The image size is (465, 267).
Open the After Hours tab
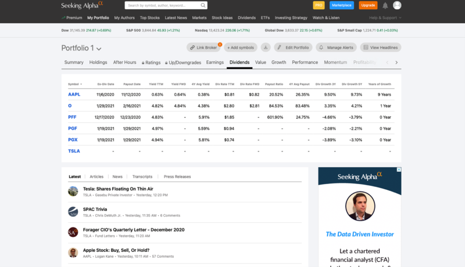pos(124,63)
